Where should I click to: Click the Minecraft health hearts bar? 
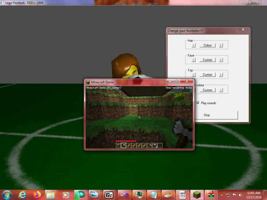[126, 141]
